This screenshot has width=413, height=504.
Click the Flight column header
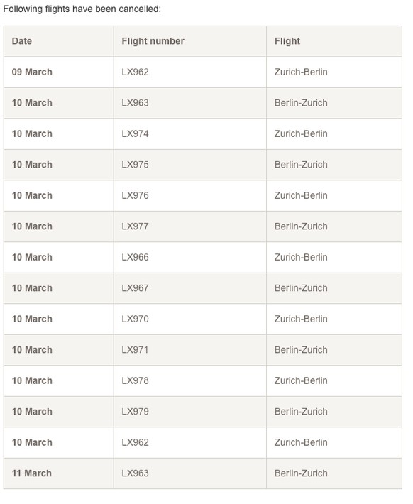tap(287, 41)
